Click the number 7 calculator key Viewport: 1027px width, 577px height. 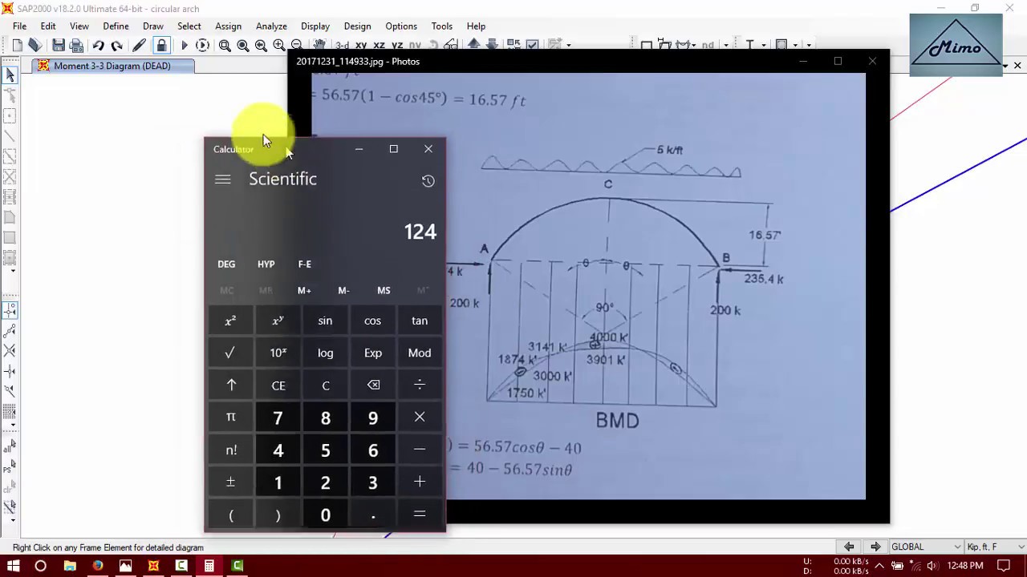(x=278, y=418)
